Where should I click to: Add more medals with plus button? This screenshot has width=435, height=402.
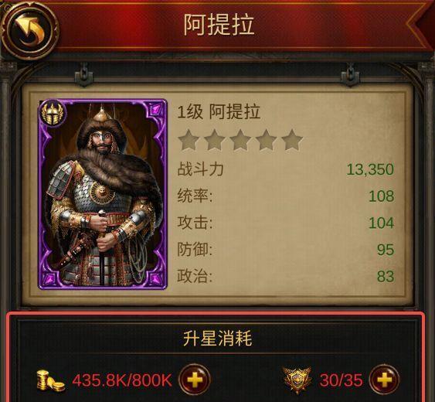tap(384, 380)
